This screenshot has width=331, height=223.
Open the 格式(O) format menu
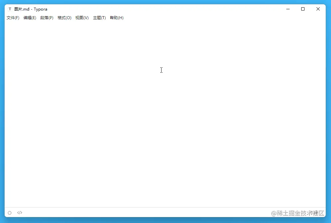pyautogui.click(x=64, y=18)
